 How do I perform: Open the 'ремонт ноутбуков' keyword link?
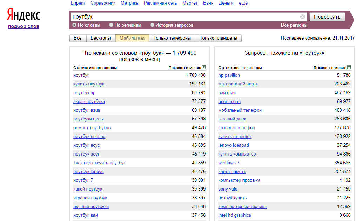pos(92,128)
